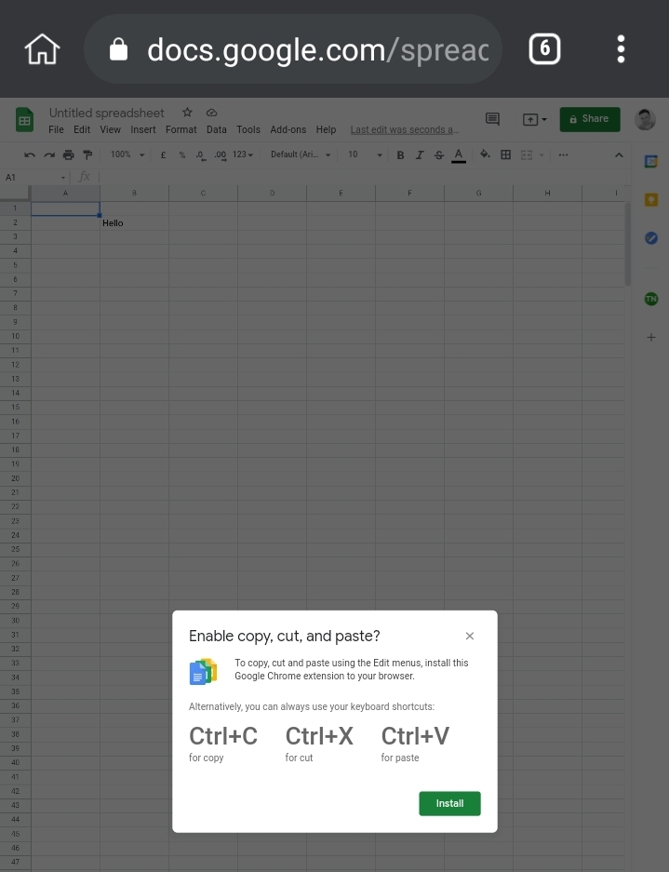This screenshot has width=669, height=872.
Task: Open the browser three-dot menu
Action: [622, 49]
